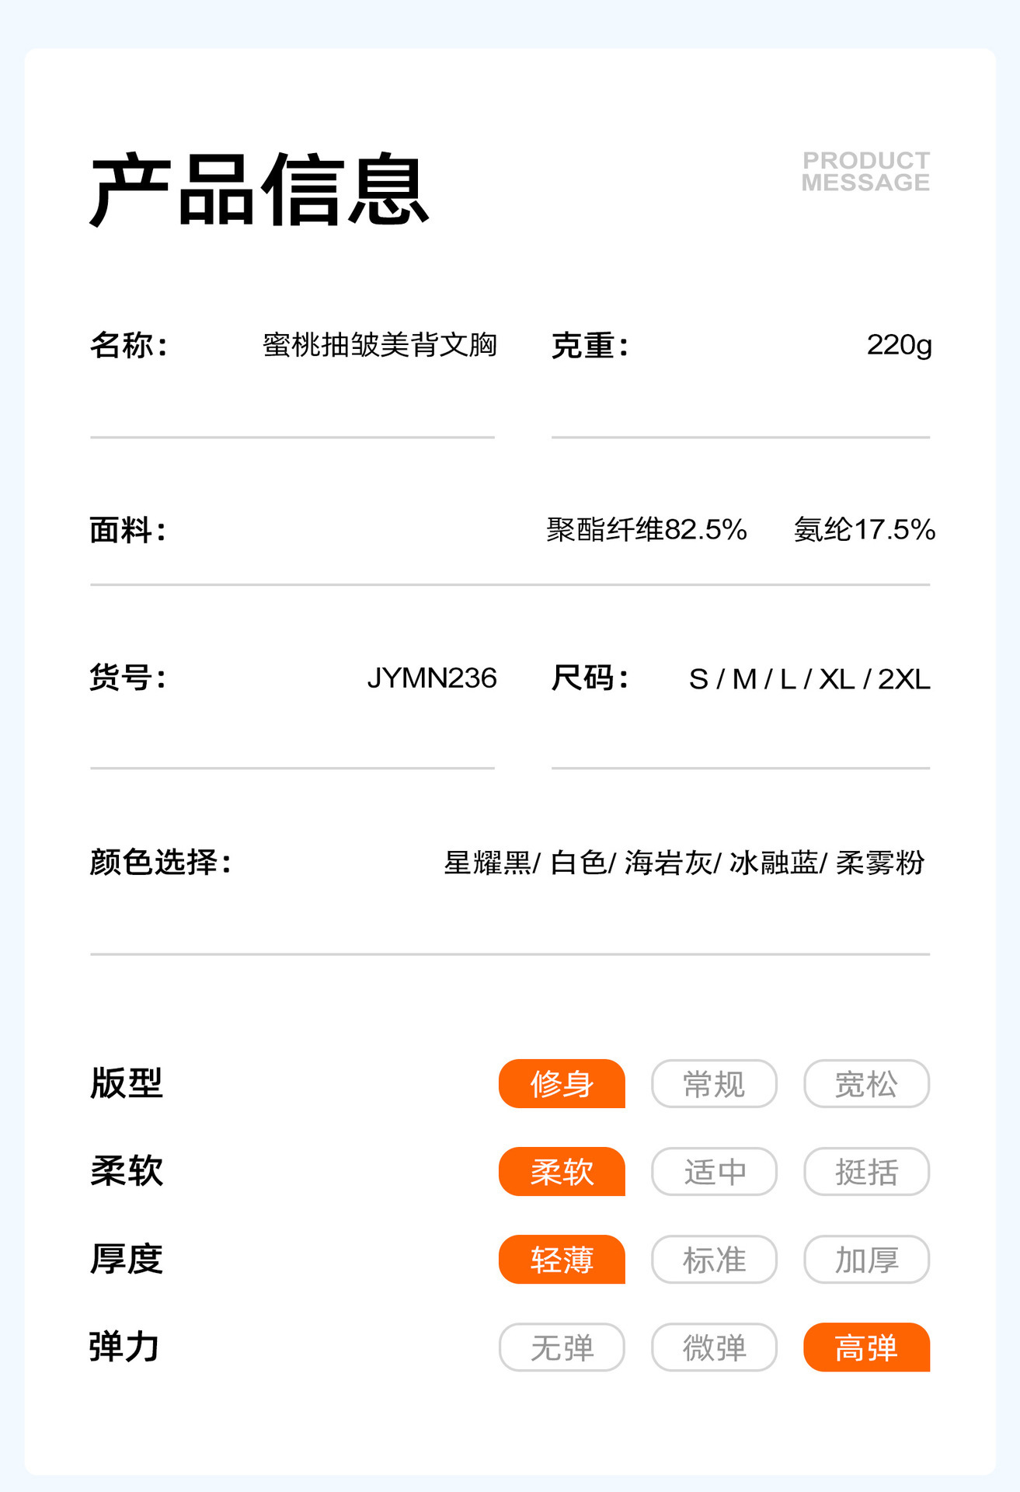
Task: Select the 微弹 elasticity pill
Action: tap(714, 1347)
